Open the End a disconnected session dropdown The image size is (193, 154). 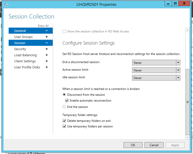(156, 63)
